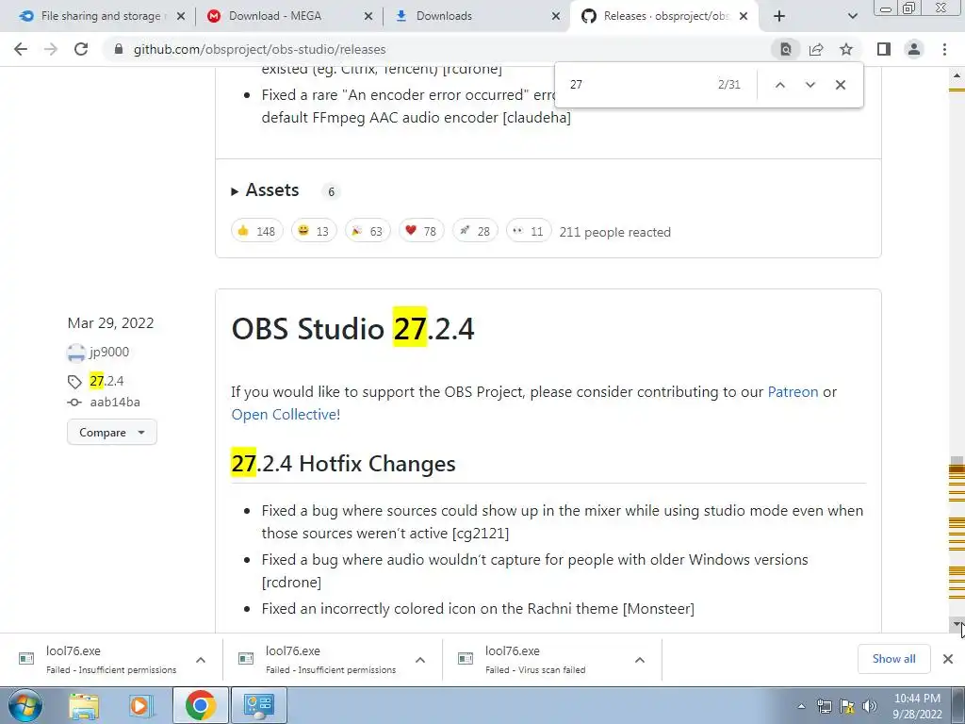Go to next find result
The image size is (965, 724).
[810, 85]
